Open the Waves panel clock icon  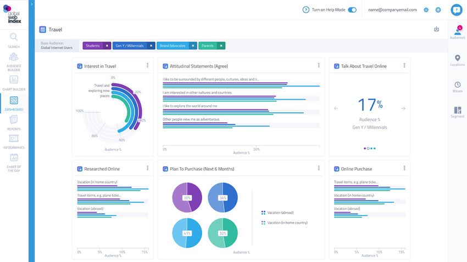(x=457, y=85)
